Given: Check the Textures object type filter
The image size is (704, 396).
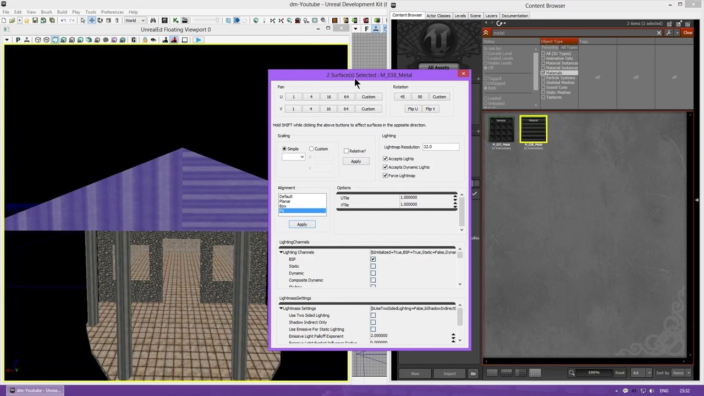Looking at the screenshot, I should coord(543,97).
